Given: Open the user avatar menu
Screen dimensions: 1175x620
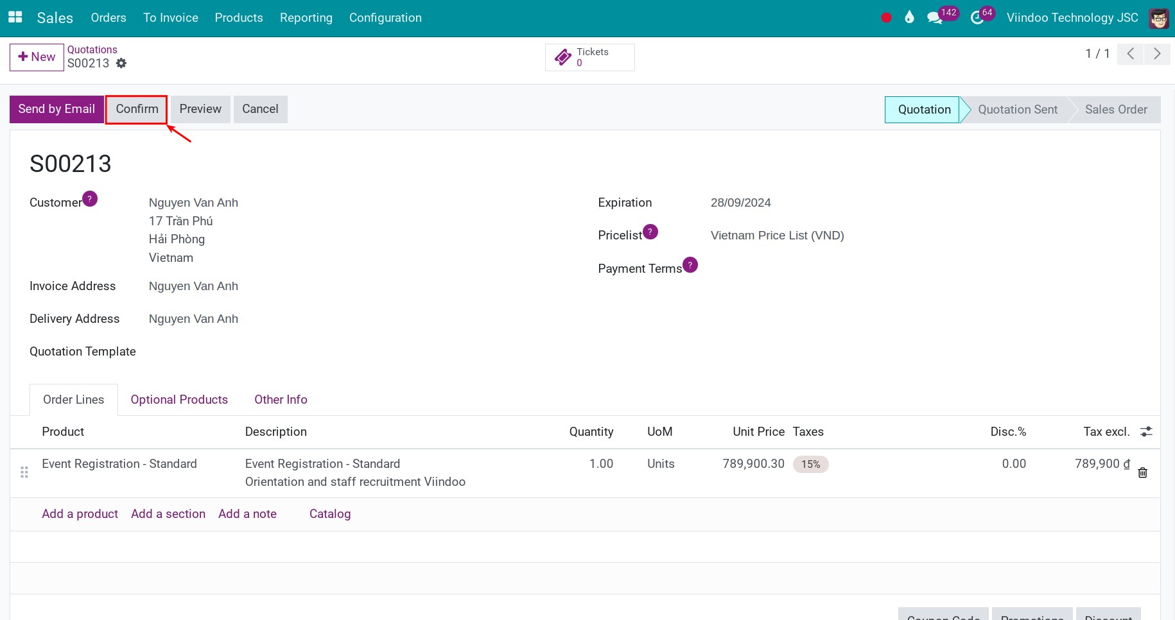Looking at the screenshot, I should click(x=1158, y=18).
